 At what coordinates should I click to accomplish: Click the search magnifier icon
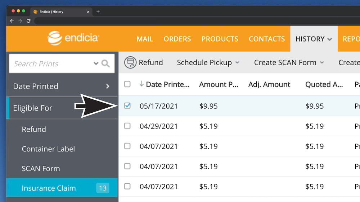click(x=105, y=64)
